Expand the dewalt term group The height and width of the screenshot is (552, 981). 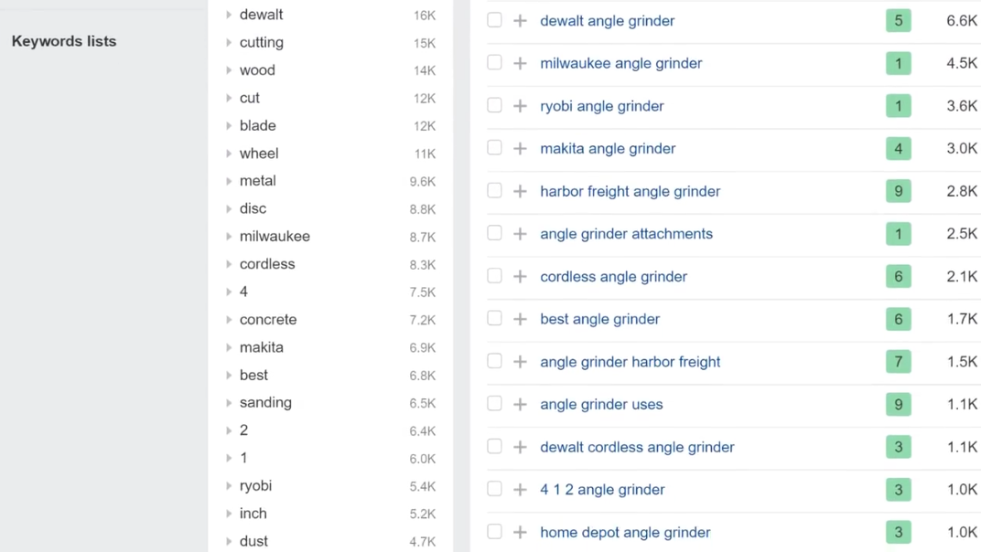pyautogui.click(x=229, y=15)
